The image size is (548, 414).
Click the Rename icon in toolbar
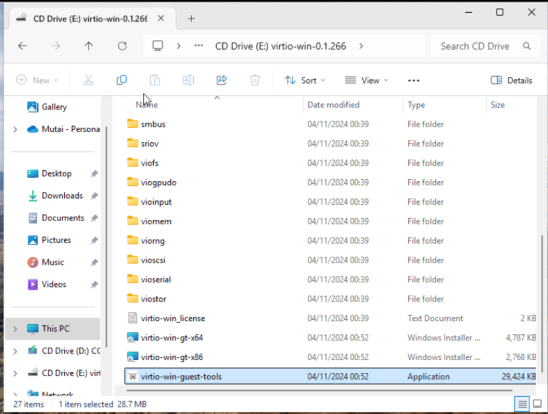click(188, 80)
